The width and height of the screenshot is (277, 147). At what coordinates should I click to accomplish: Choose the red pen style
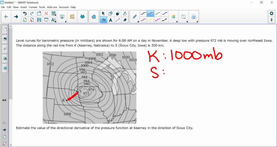[150, 14]
